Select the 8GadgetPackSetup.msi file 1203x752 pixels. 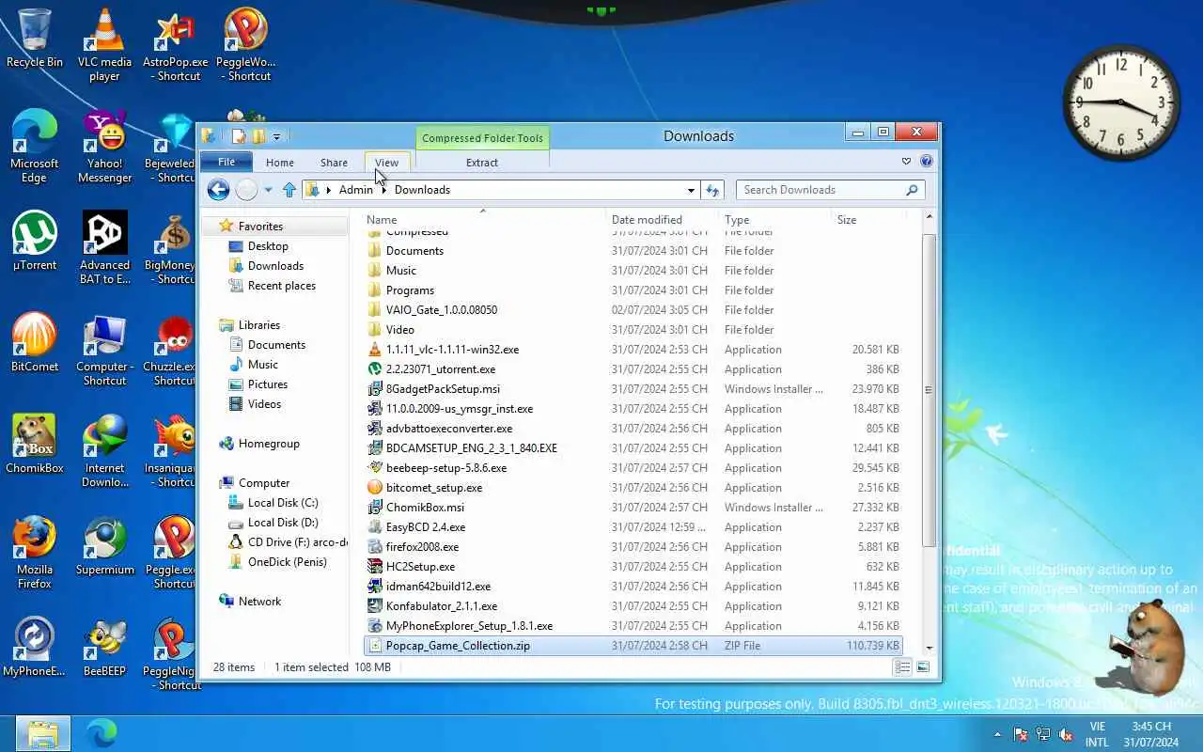[633, 389]
